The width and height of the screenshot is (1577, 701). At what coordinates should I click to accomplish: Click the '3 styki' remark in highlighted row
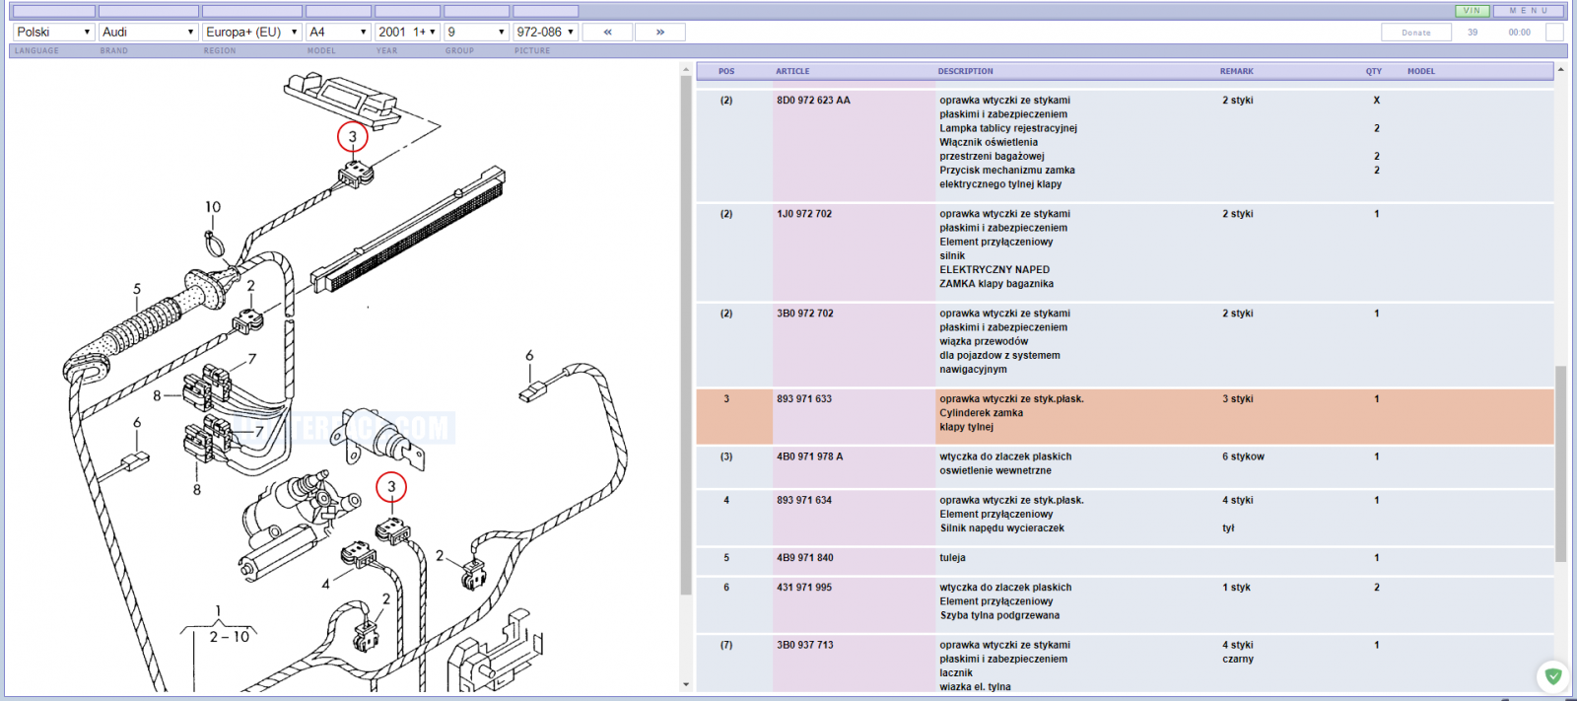click(1238, 399)
